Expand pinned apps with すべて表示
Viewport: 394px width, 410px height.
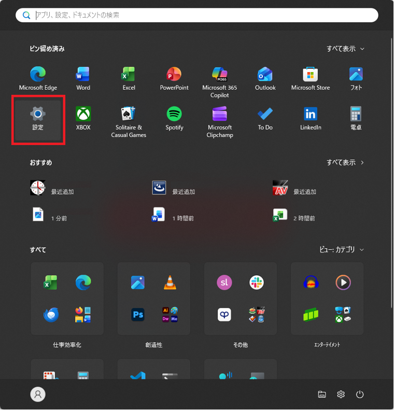coord(345,49)
